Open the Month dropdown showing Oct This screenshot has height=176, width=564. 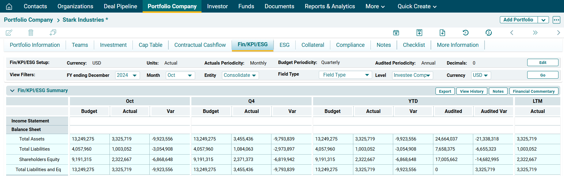(x=180, y=75)
